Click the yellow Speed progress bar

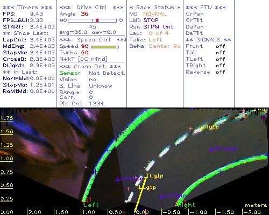click(x=105, y=47)
